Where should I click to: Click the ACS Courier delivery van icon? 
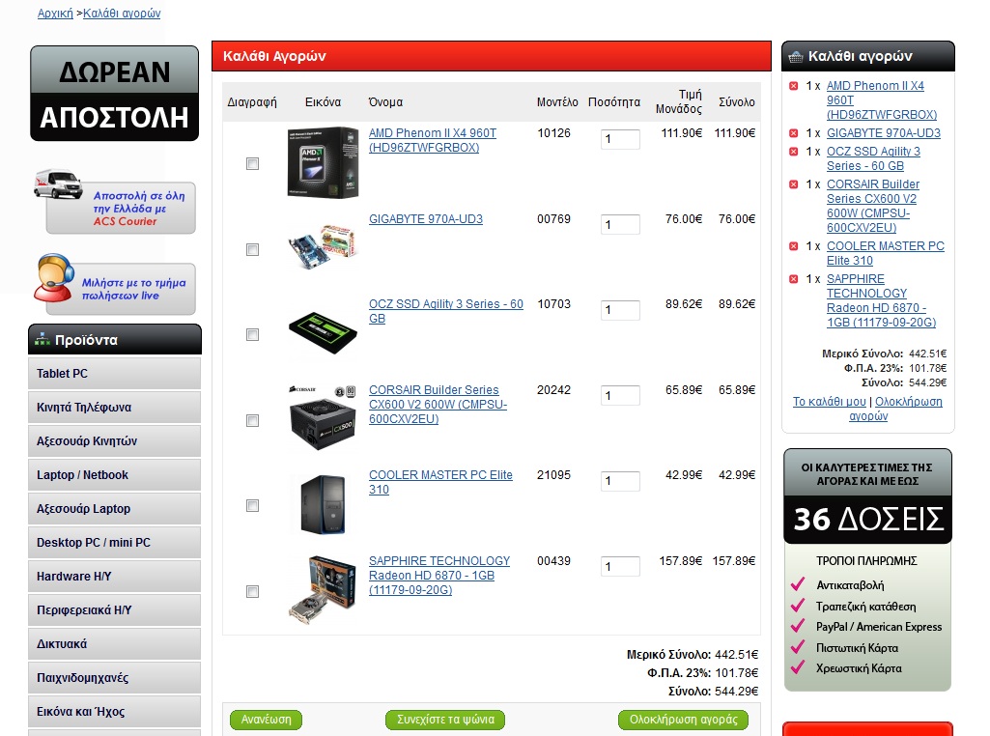(x=58, y=184)
